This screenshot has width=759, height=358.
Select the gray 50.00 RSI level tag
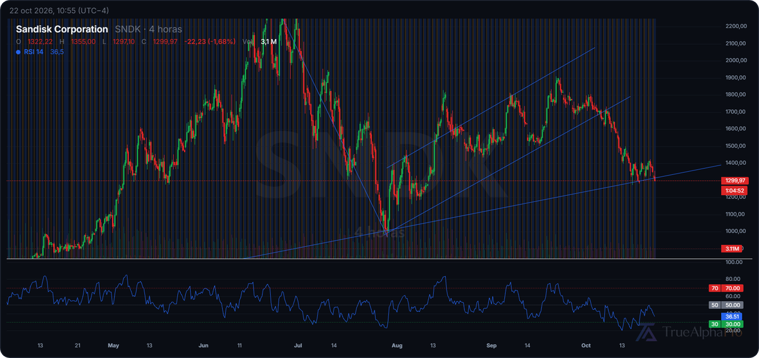coord(732,305)
